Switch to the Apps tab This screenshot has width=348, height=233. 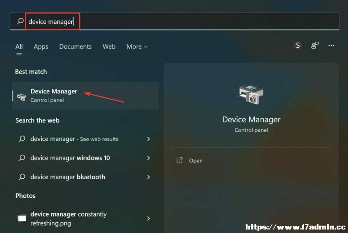41,47
